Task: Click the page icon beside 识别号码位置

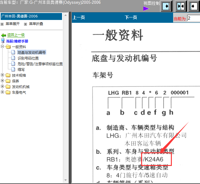Action: point(13,58)
